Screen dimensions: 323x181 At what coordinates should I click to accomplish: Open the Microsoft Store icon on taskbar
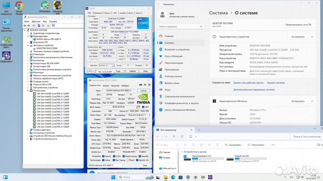(x=180, y=177)
